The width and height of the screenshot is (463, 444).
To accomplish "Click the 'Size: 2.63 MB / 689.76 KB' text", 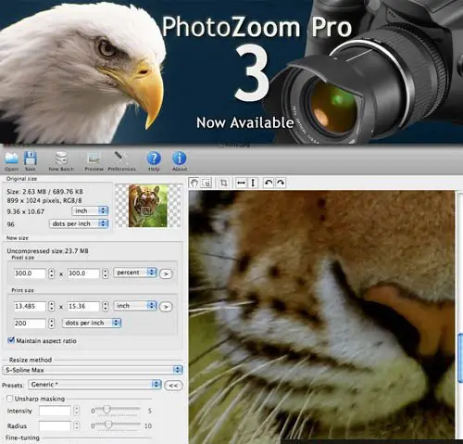I will coord(44,192).
